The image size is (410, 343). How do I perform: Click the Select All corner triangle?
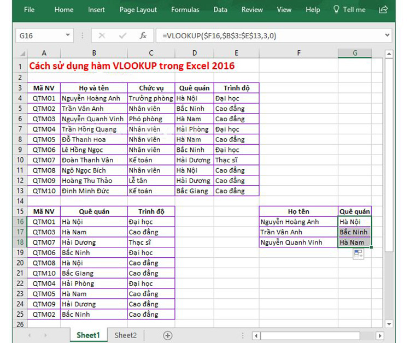click(23, 54)
